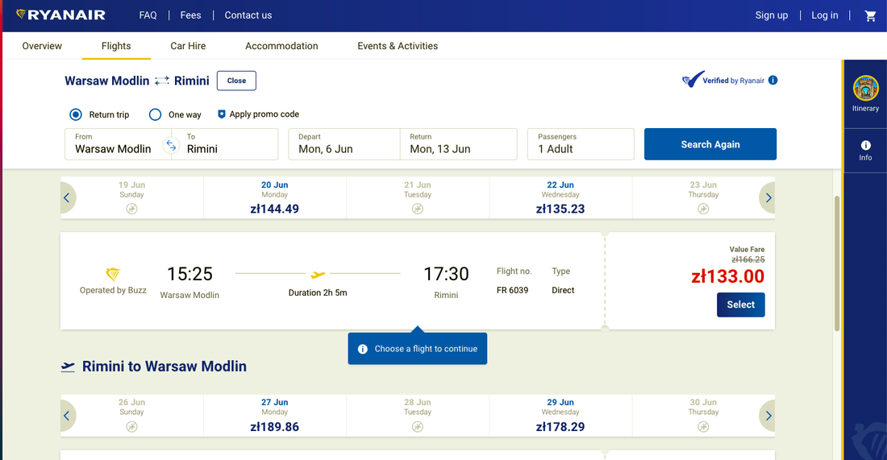This screenshot has height=460, width=887.
Task: Open the Depart date picker
Action: 344,144
